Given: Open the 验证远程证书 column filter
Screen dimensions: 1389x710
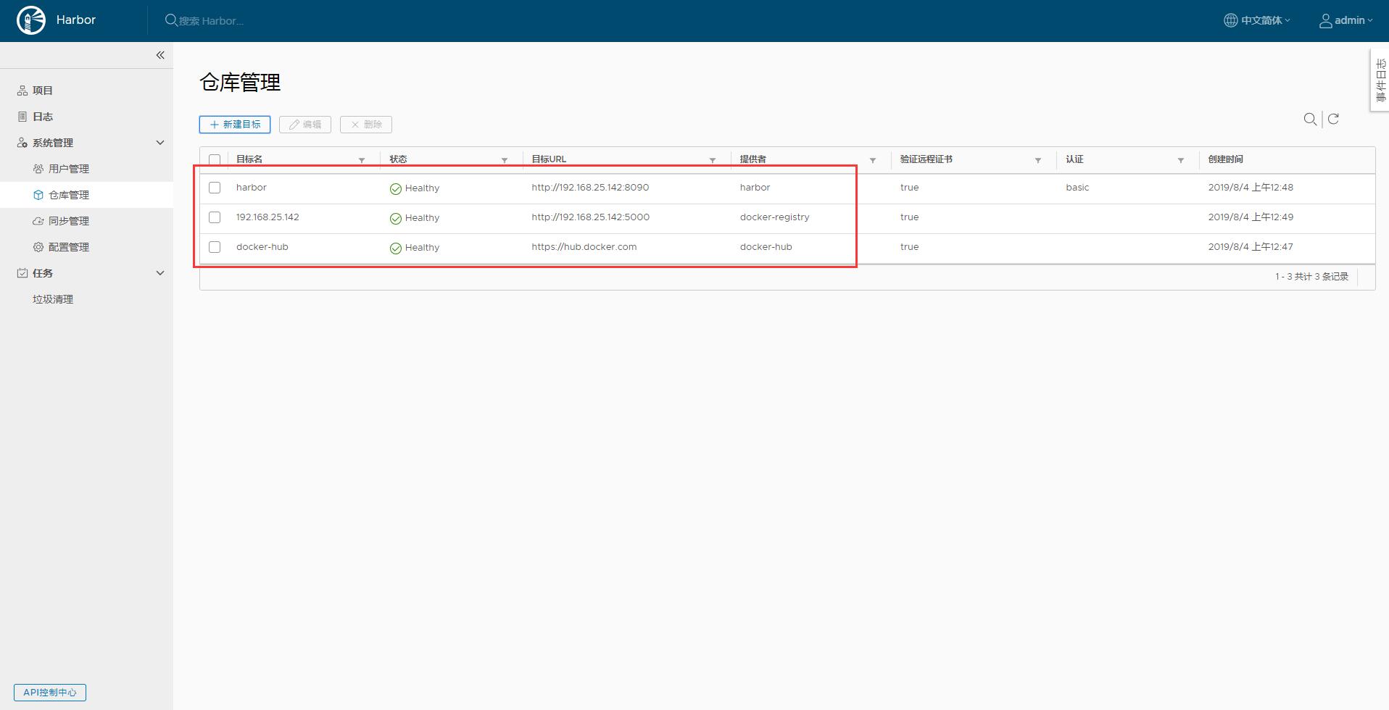Looking at the screenshot, I should pos(1038,160).
